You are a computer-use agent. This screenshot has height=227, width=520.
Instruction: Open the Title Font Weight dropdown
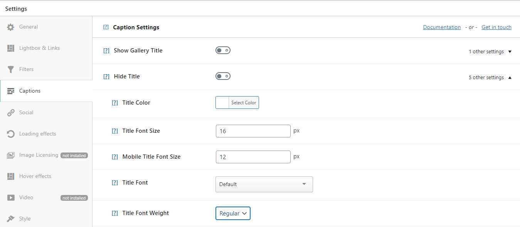(233, 213)
